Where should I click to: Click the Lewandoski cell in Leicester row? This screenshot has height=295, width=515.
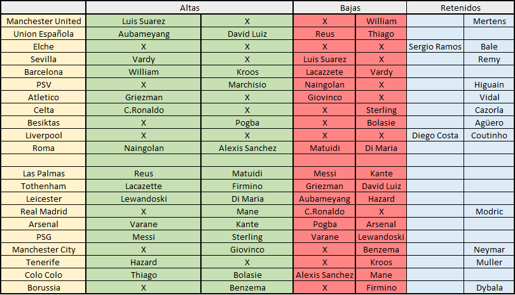click(144, 199)
